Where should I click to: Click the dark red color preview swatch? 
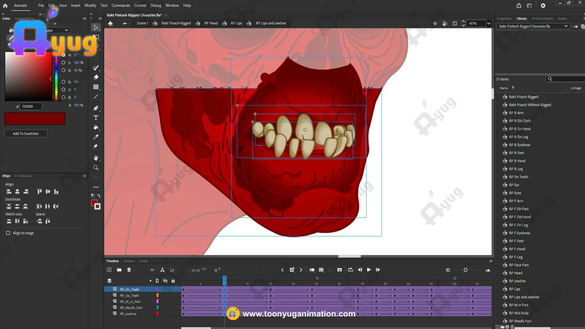[35, 119]
